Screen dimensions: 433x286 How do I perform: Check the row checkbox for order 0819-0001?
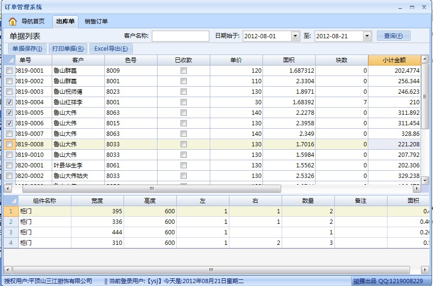pos(9,71)
